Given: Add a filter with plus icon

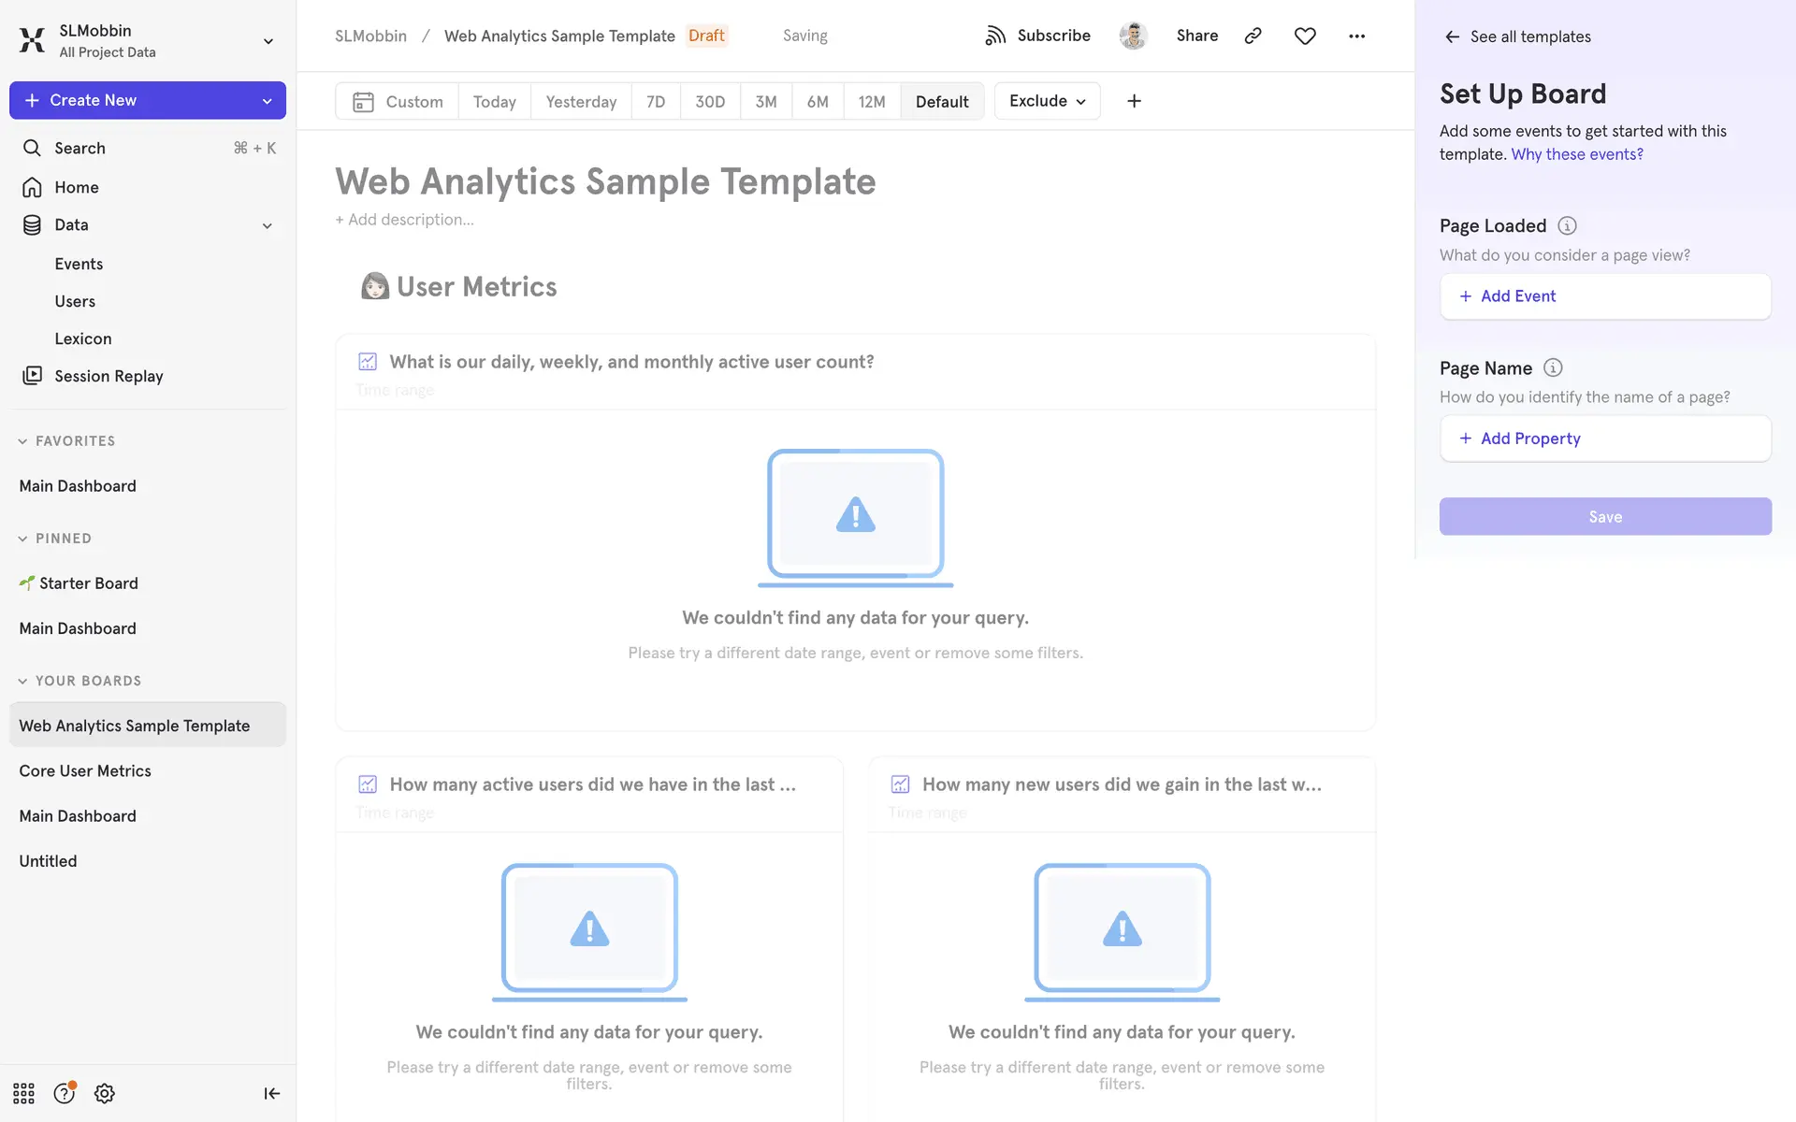Looking at the screenshot, I should [1134, 101].
